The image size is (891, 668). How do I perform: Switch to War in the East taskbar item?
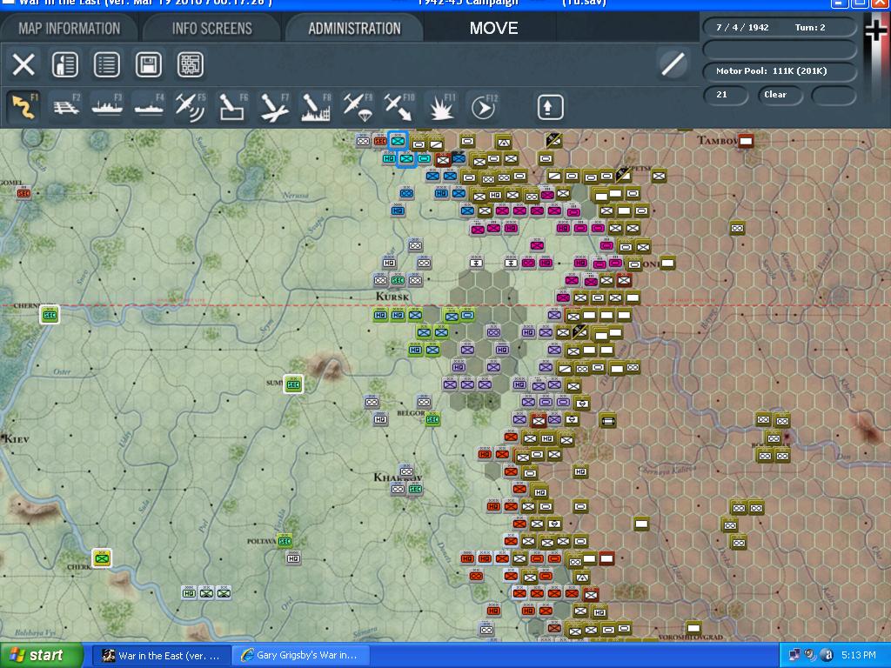pyautogui.click(x=161, y=656)
